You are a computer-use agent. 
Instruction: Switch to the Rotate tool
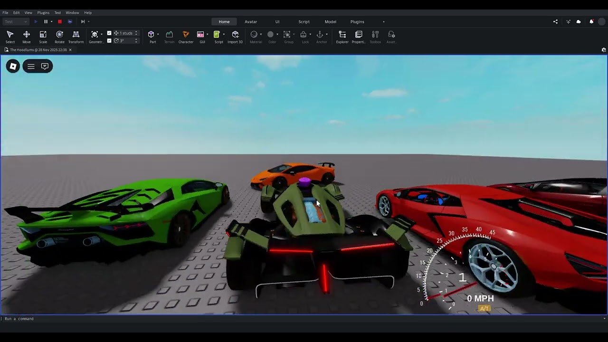pos(59,37)
